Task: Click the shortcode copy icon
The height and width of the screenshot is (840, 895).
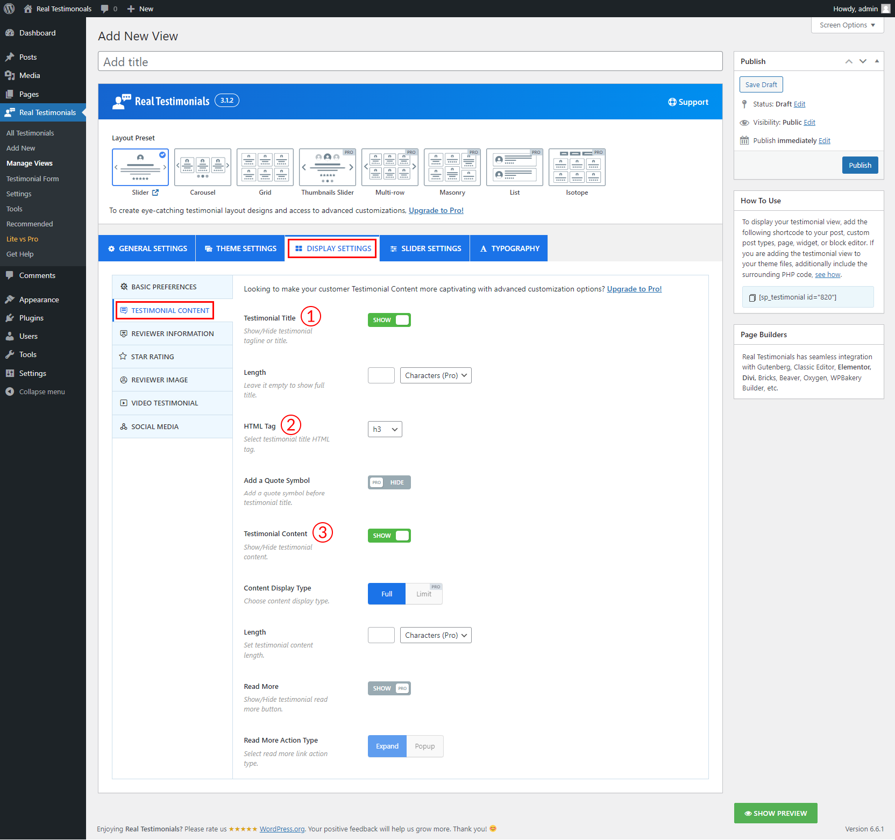Action: [752, 297]
